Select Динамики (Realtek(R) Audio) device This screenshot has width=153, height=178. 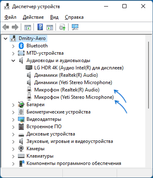point(66,75)
